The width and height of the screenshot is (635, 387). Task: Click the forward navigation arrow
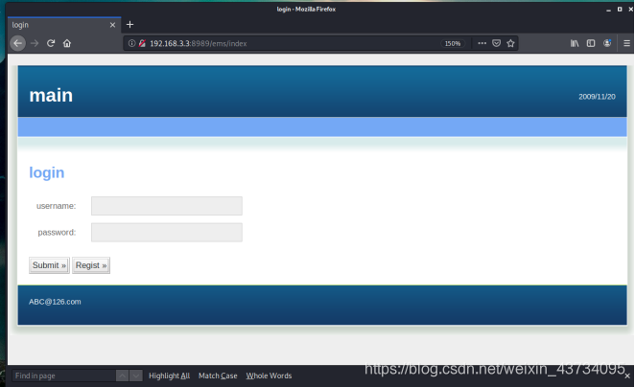(35, 43)
